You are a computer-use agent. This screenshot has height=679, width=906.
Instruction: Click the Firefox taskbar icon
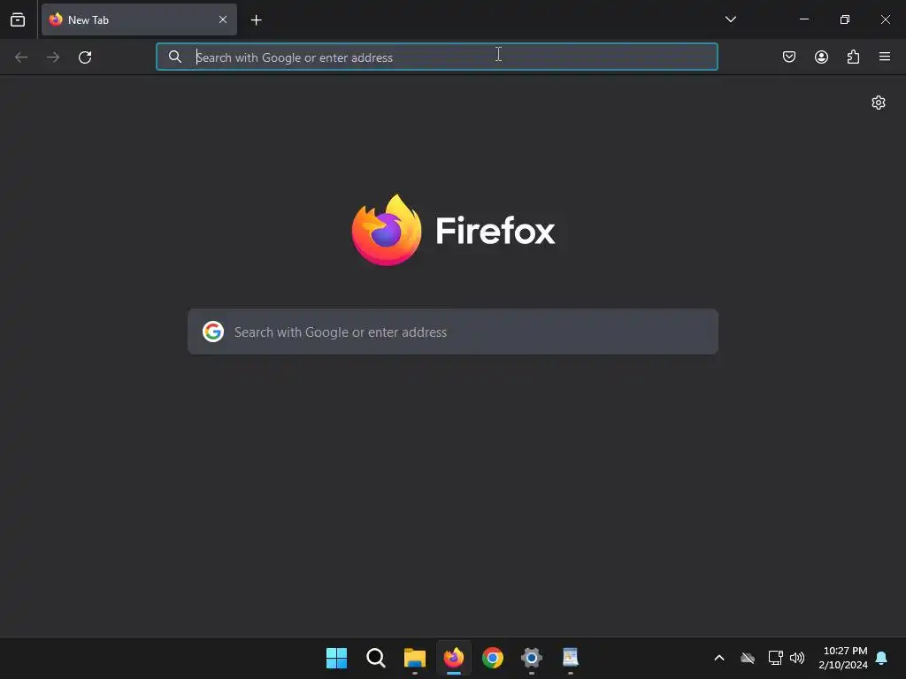(x=454, y=658)
